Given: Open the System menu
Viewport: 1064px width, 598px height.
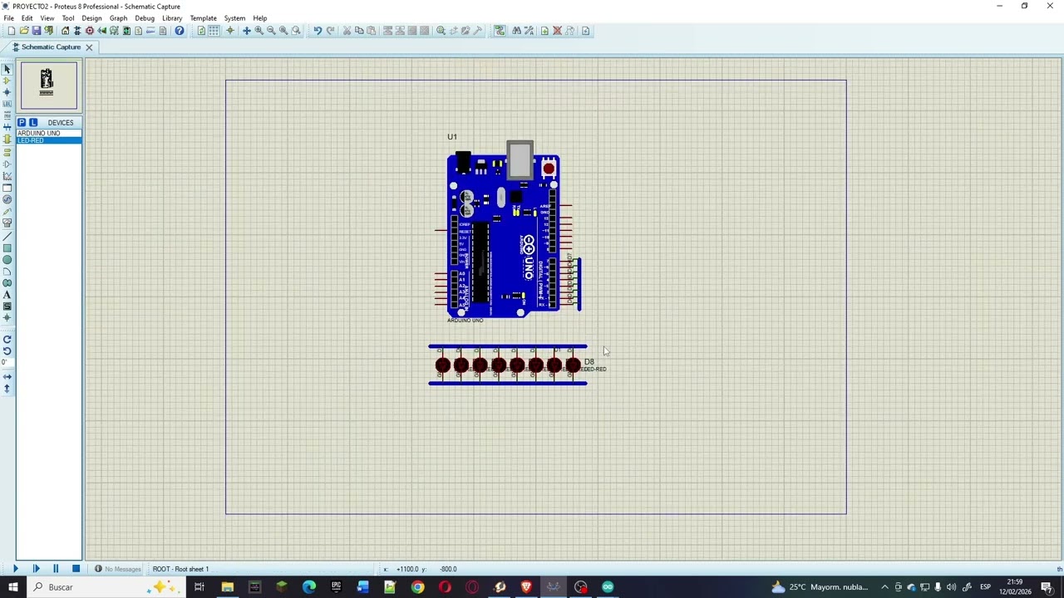Looking at the screenshot, I should pyautogui.click(x=234, y=18).
